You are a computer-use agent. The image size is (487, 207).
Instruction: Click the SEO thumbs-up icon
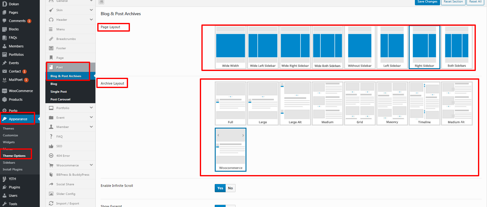(51, 146)
